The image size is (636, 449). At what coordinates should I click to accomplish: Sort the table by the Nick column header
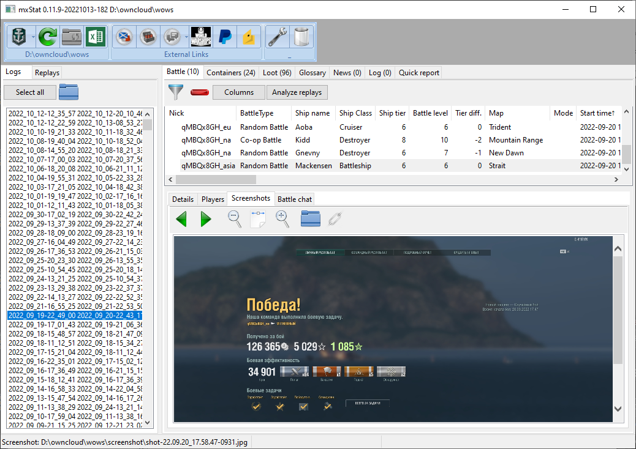(200, 113)
